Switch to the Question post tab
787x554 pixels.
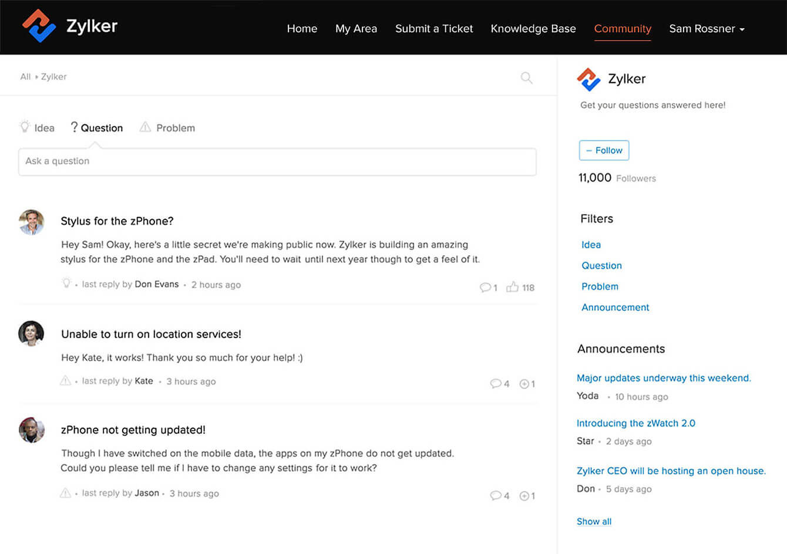[x=97, y=127]
